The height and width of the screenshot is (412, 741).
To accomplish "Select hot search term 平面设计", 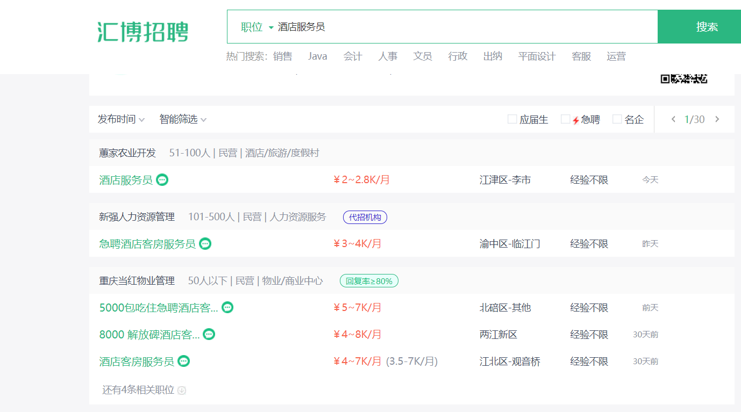I will pos(537,56).
